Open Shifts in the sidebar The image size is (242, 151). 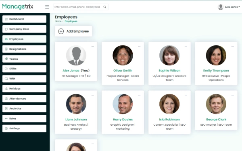tap(24, 69)
